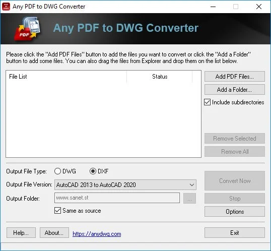Open the Options dialog
Screen dimensions: 271x251
(235, 211)
